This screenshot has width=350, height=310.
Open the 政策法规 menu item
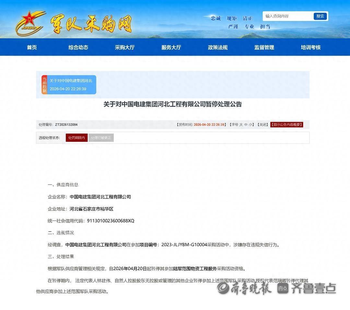(x=217, y=47)
